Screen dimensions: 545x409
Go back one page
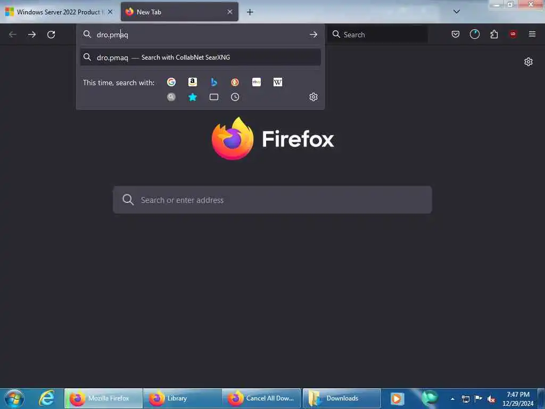pos(13,35)
